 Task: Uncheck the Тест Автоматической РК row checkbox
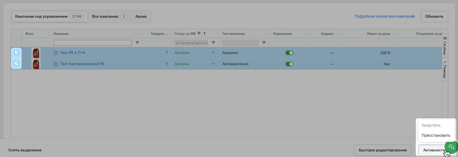(16, 64)
